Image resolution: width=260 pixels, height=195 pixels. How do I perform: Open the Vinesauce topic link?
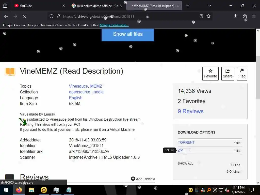click(78, 86)
